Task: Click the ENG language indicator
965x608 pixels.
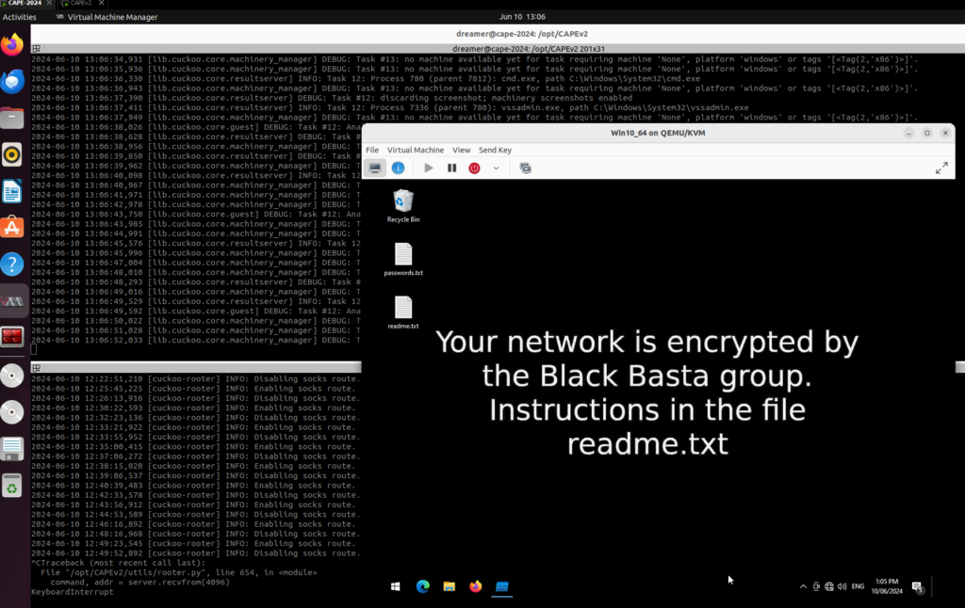Action: pyautogui.click(x=858, y=586)
